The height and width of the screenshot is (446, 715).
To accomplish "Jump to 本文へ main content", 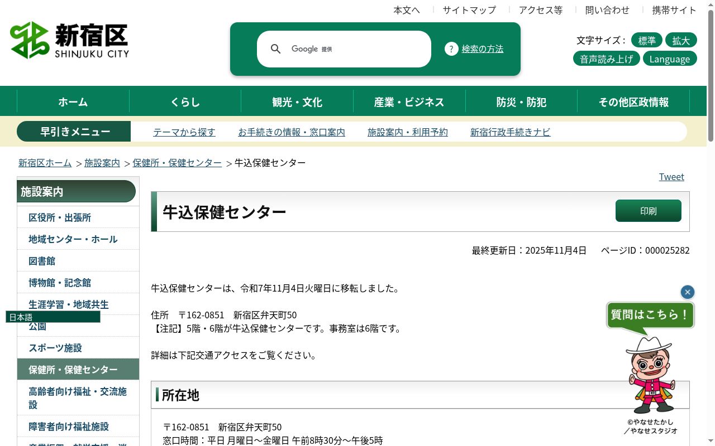I will tap(407, 10).
